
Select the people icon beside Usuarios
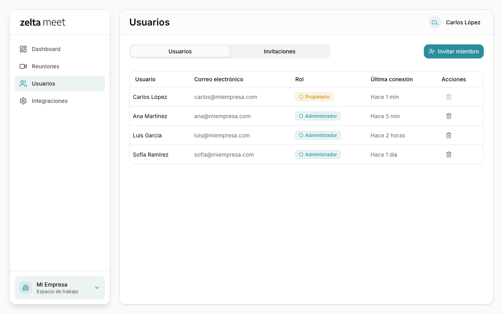pyautogui.click(x=23, y=84)
